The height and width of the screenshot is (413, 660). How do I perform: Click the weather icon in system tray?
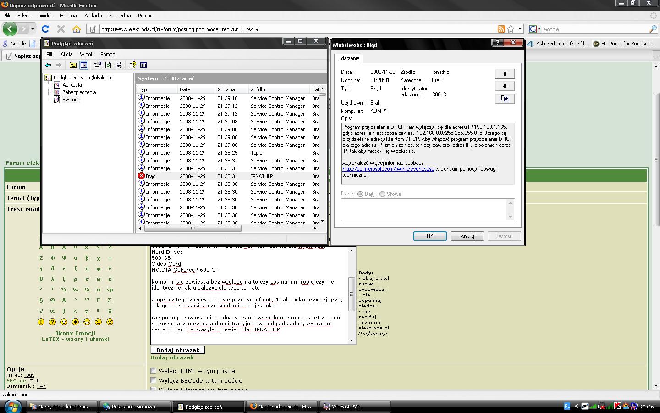pos(626,406)
